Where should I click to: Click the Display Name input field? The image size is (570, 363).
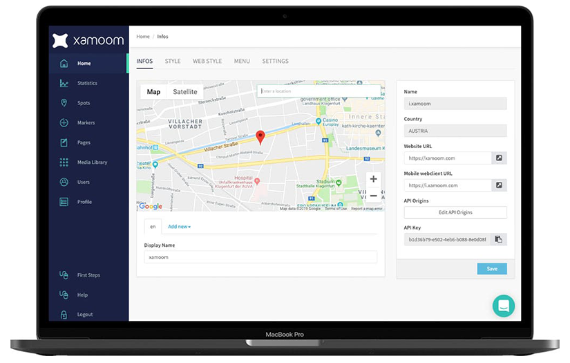[260, 257]
